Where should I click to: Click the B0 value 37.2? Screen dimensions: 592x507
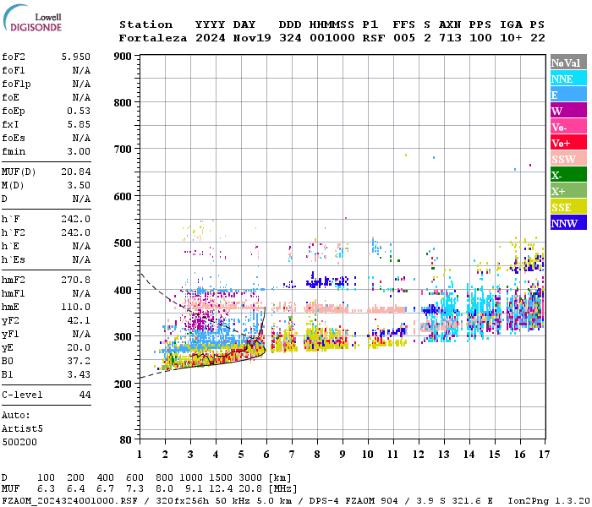click(79, 361)
